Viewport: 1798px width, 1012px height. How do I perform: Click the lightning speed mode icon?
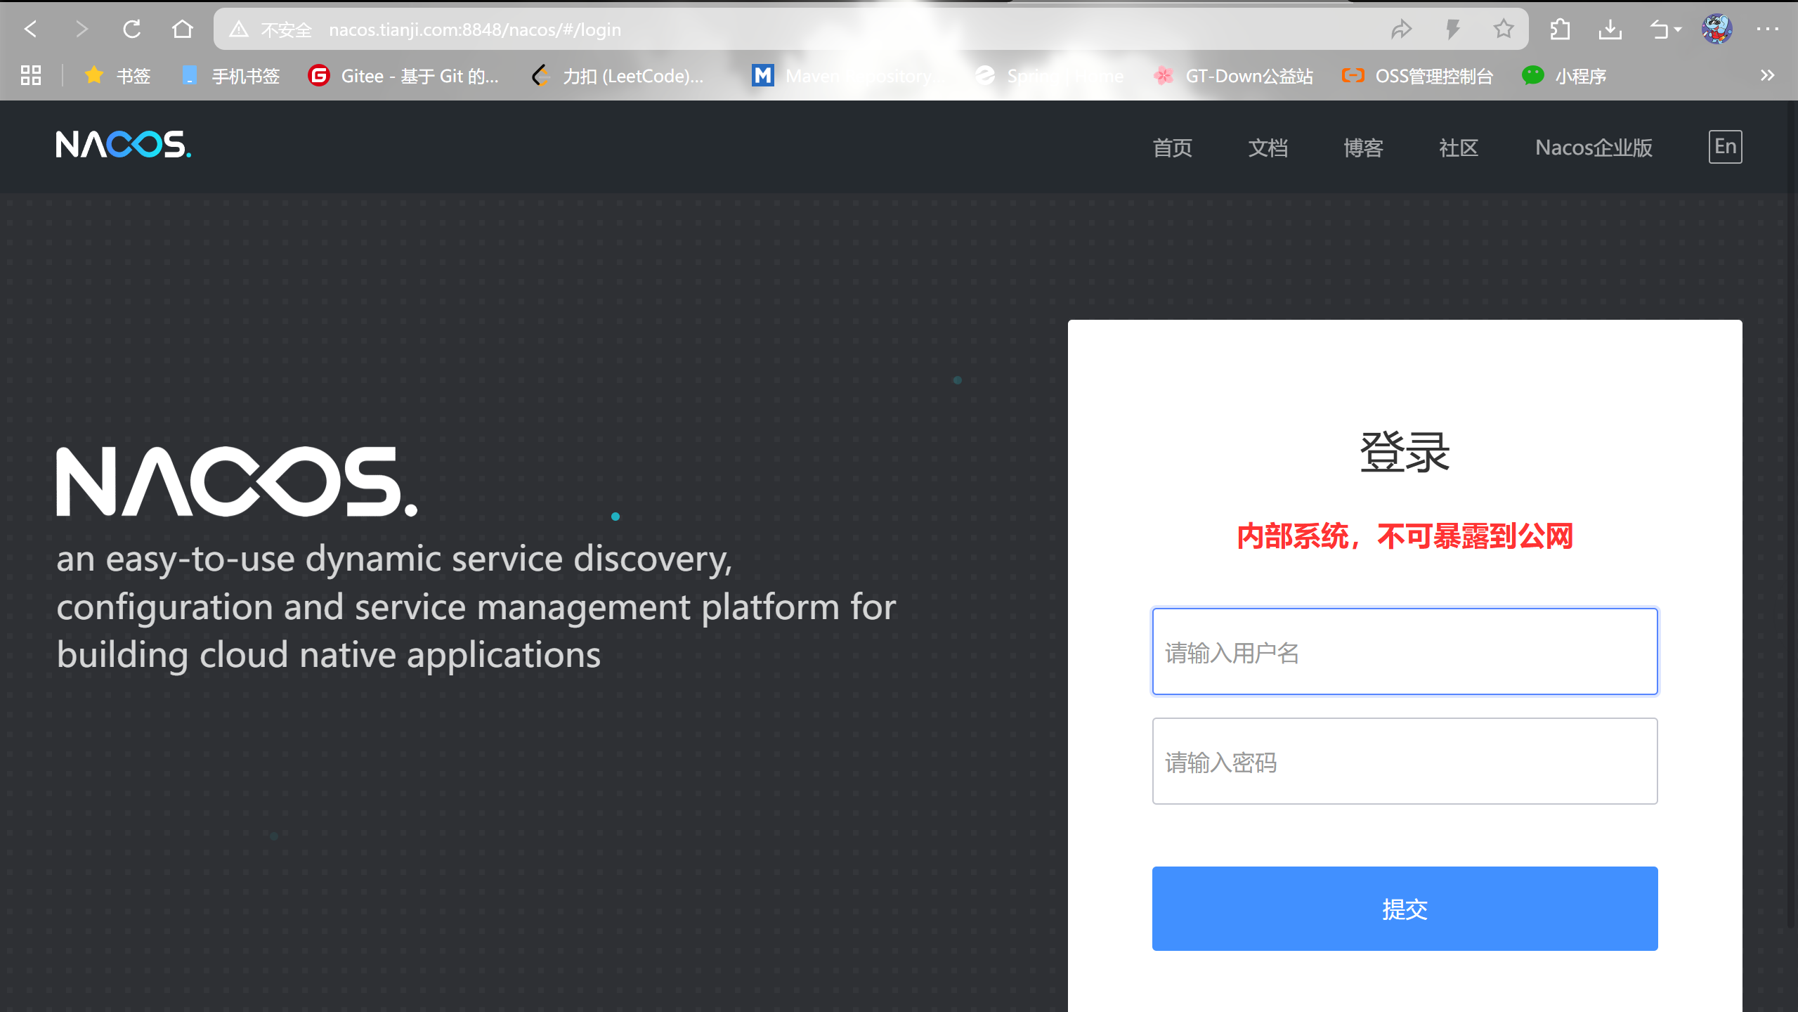[1452, 30]
